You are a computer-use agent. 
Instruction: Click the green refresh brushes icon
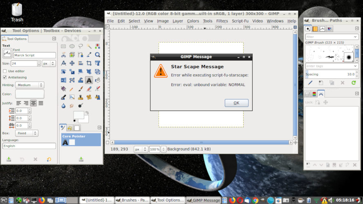click(354, 83)
